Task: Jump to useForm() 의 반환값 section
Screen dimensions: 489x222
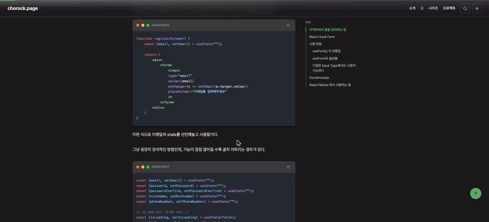Action: click(327, 51)
